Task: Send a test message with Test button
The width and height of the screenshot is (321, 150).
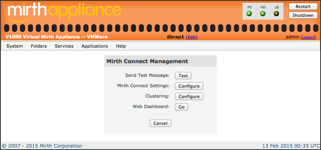Action: click(x=183, y=76)
